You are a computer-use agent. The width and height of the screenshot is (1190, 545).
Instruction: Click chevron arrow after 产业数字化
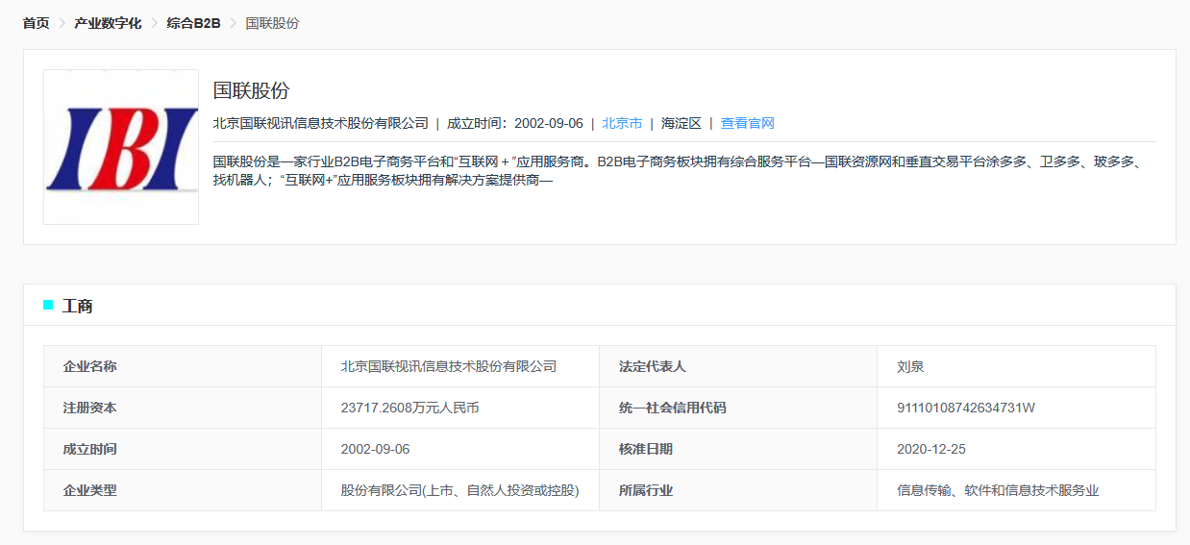154,23
